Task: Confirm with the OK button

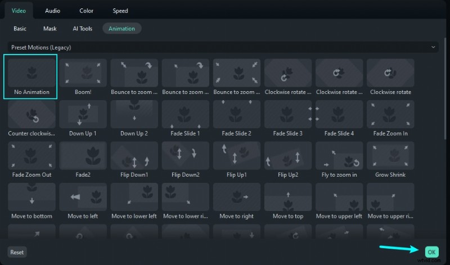Action: click(431, 252)
